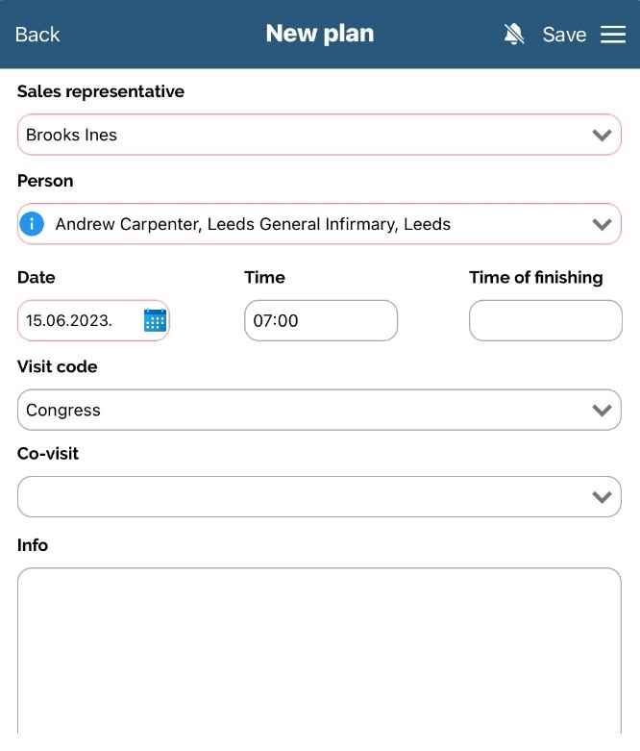This screenshot has height=751, width=640.
Task: Click the Visit code chevron arrow
Action: 603,411
